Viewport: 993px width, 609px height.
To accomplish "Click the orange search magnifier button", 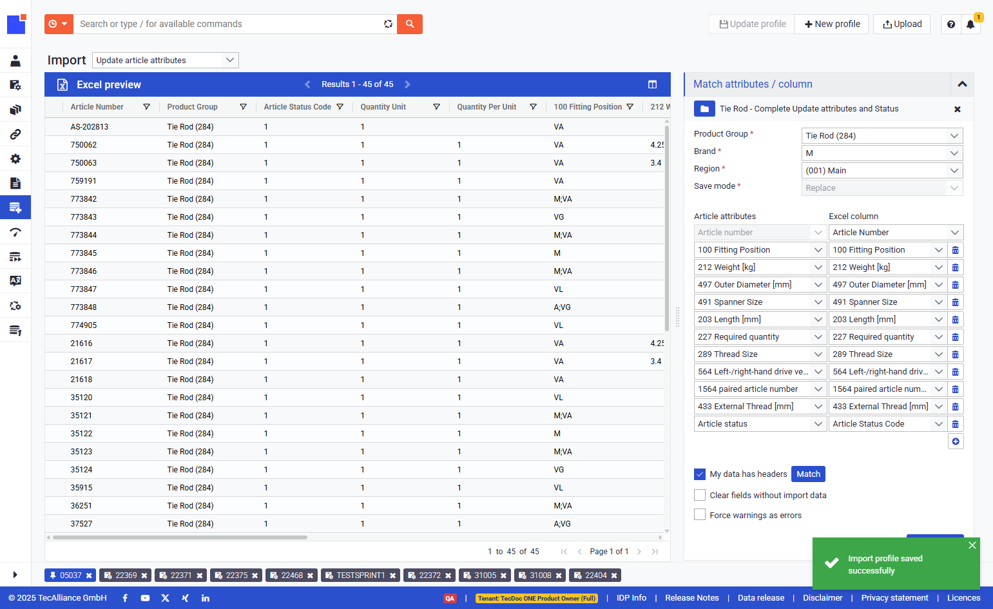I will coord(409,24).
